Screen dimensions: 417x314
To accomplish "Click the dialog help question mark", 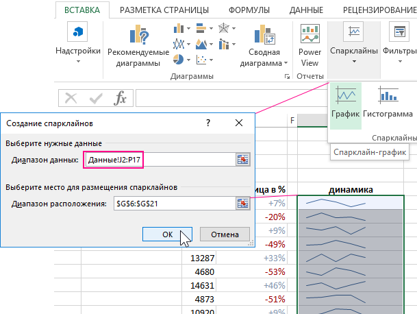I will pyautogui.click(x=208, y=123).
